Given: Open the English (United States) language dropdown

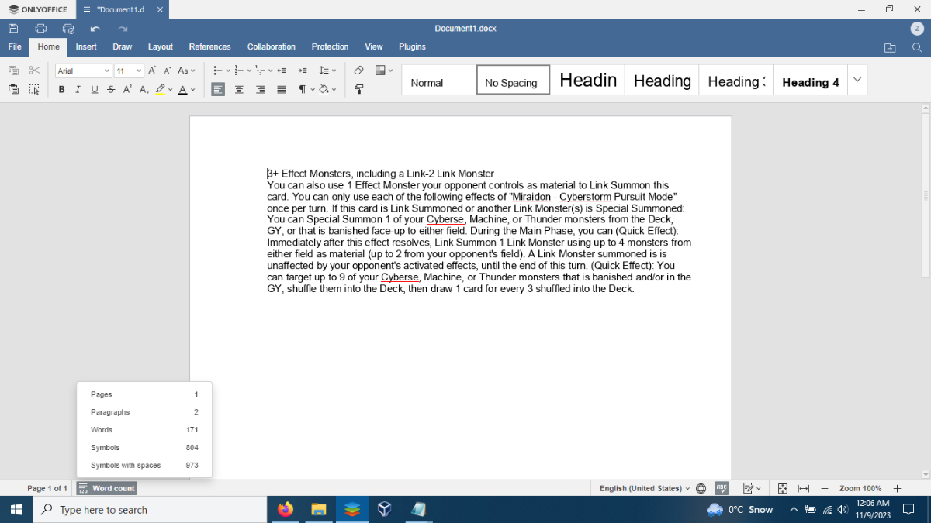Looking at the screenshot, I should click(645, 488).
